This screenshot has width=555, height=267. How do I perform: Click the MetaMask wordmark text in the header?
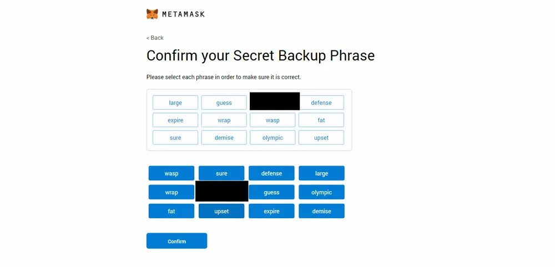click(x=183, y=14)
